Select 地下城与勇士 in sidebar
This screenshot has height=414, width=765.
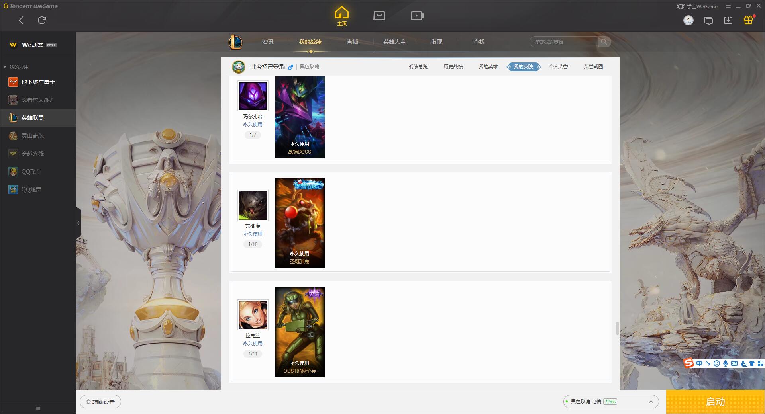tap(38, 82)
